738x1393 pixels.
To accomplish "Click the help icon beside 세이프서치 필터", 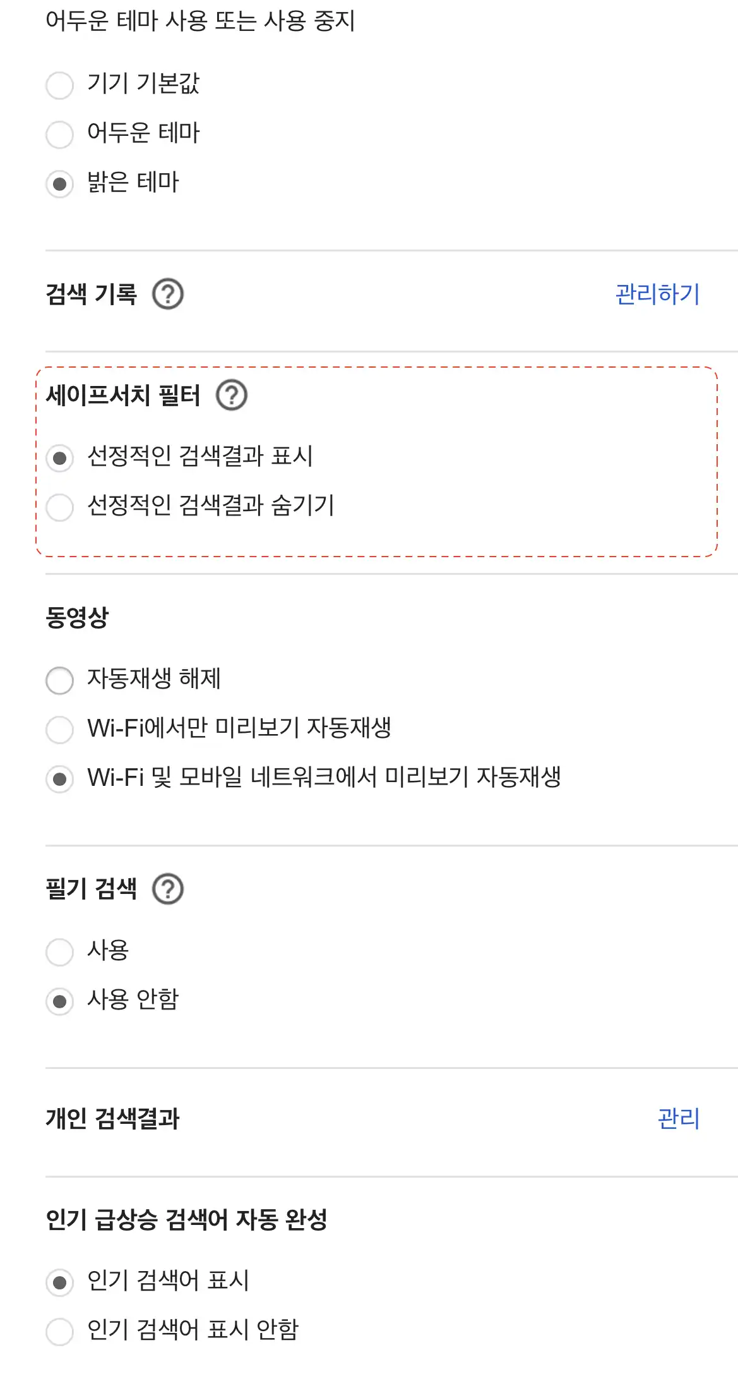I will point(234,397).
